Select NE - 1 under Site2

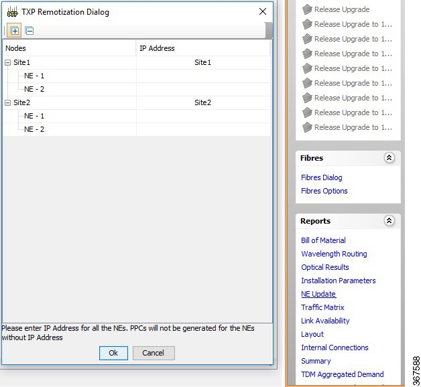click(x=34, y=116)
